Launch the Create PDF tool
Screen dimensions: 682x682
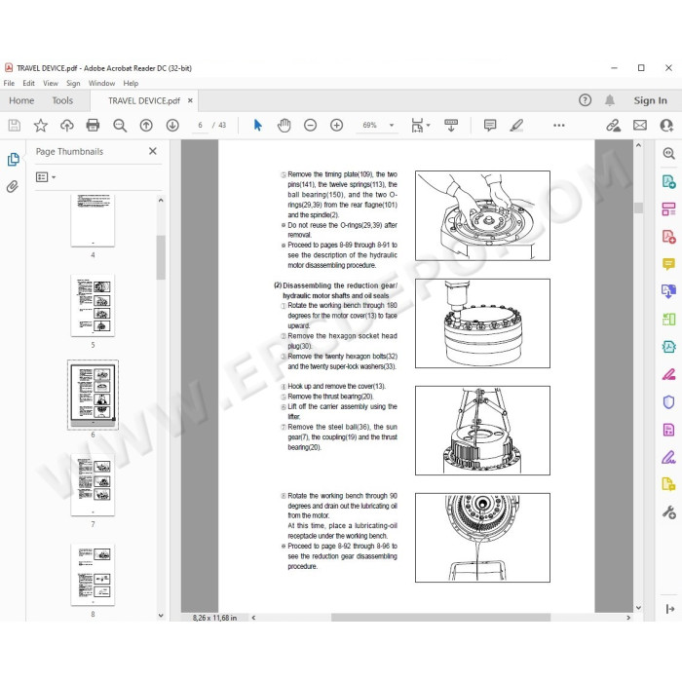pos(668,237)
